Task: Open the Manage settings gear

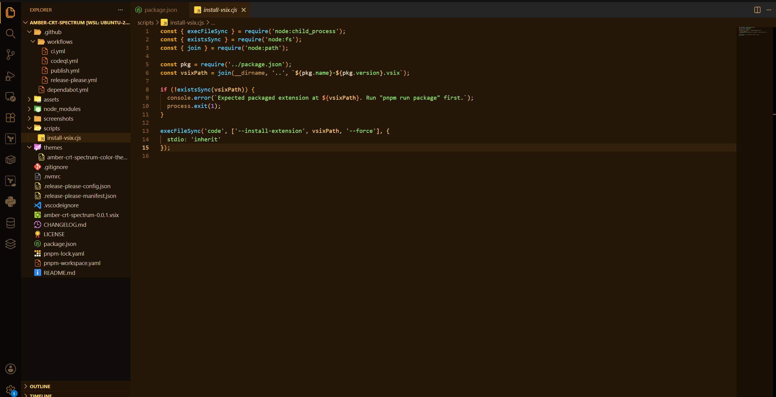Action: tap(10, 390)
